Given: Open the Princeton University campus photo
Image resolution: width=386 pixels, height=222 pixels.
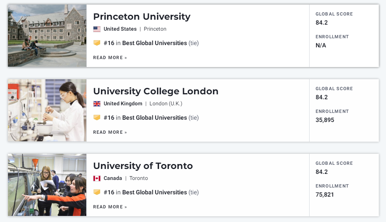Looking at the screenshot, I should [x=47, y=36].
